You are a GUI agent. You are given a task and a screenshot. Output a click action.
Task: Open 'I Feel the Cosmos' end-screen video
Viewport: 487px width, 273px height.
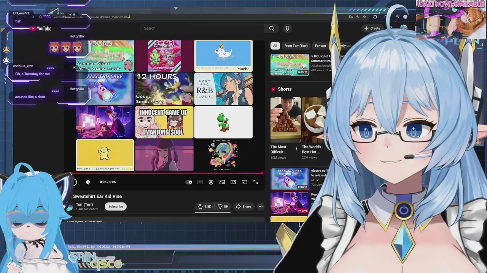click(x=223, y=155)
